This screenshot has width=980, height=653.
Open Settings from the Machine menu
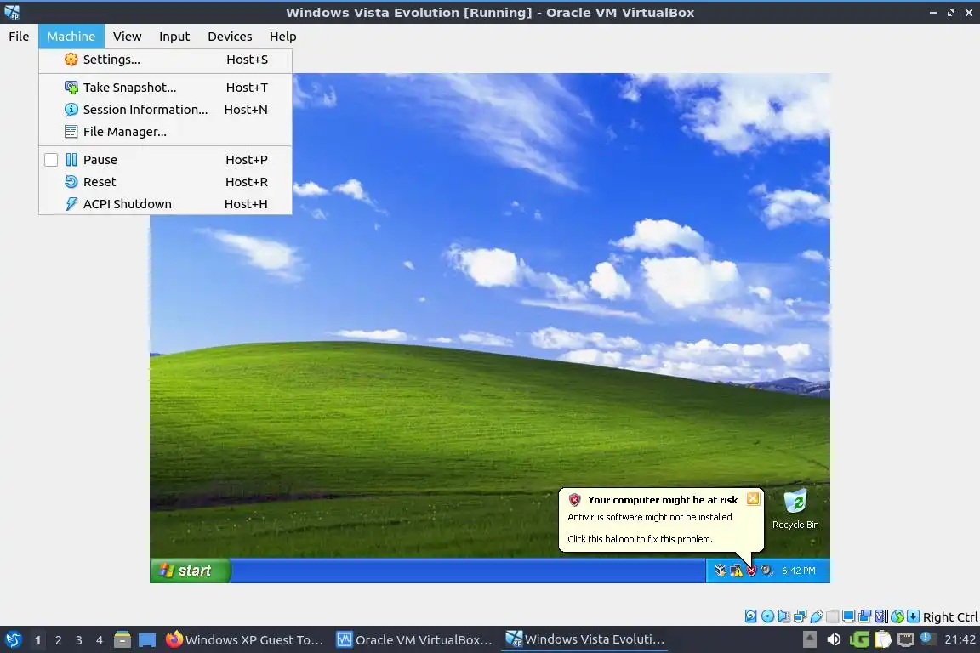point(165,60)
